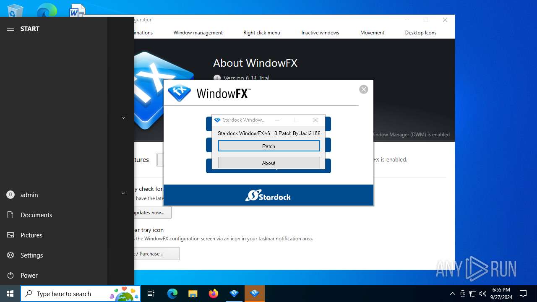Open the Recycle Bin desktop icon

[x=16, y=11]
